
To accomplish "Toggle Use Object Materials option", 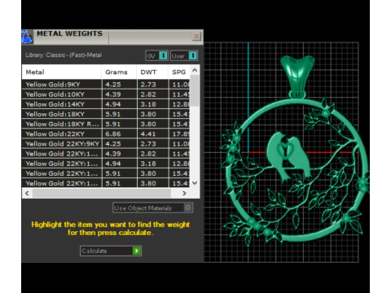I will coord(153,208).
